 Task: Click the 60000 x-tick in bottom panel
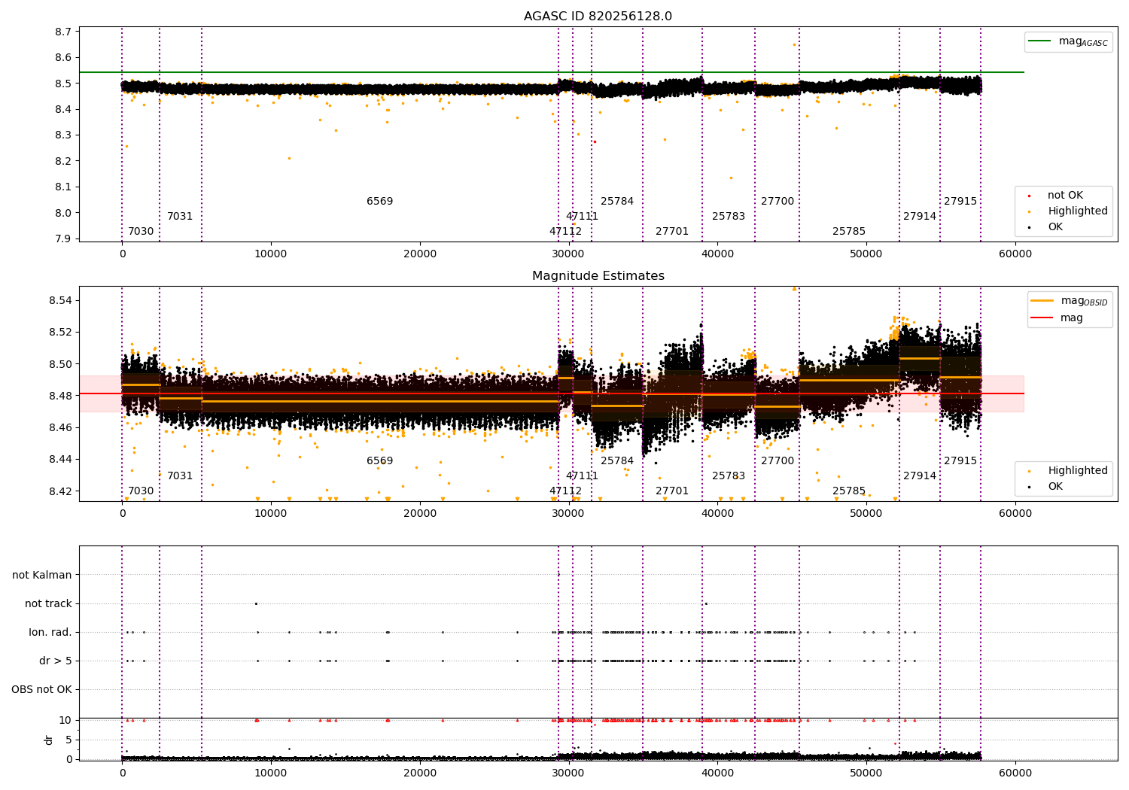(x=1015, y=773)
